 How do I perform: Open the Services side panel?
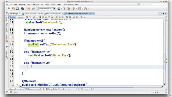click(x=6, y=21)
